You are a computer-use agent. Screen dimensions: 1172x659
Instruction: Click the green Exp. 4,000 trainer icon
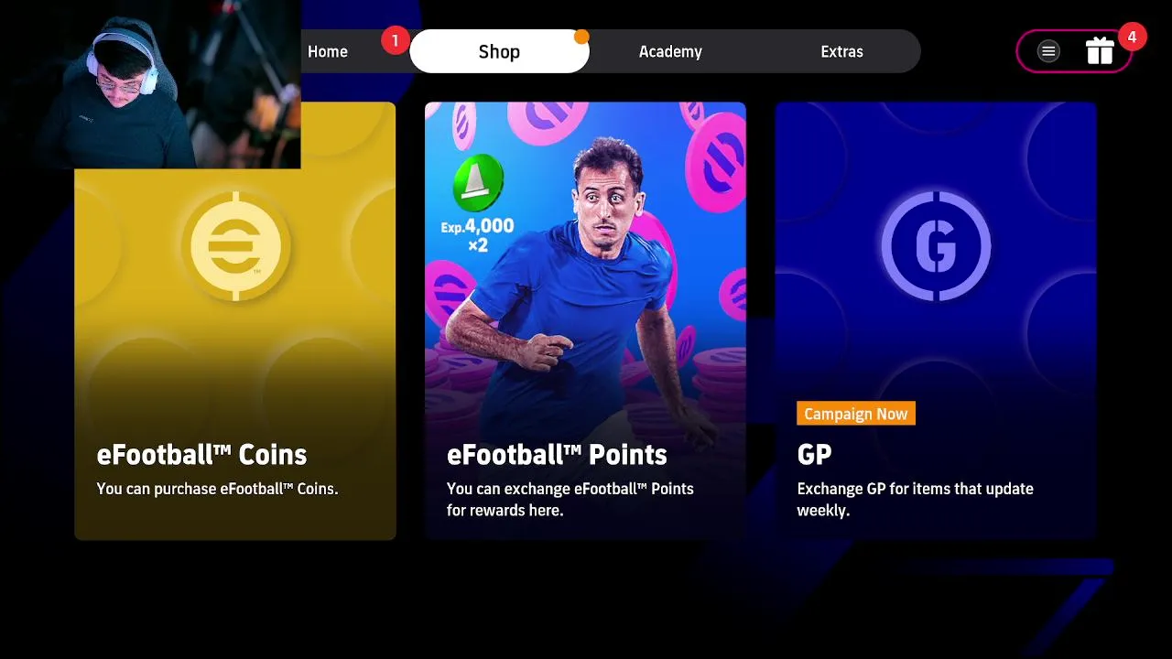pyautogui.click(x=478, y=183)
